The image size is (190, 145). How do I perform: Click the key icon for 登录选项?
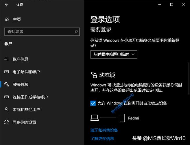(x=7, y=84)
